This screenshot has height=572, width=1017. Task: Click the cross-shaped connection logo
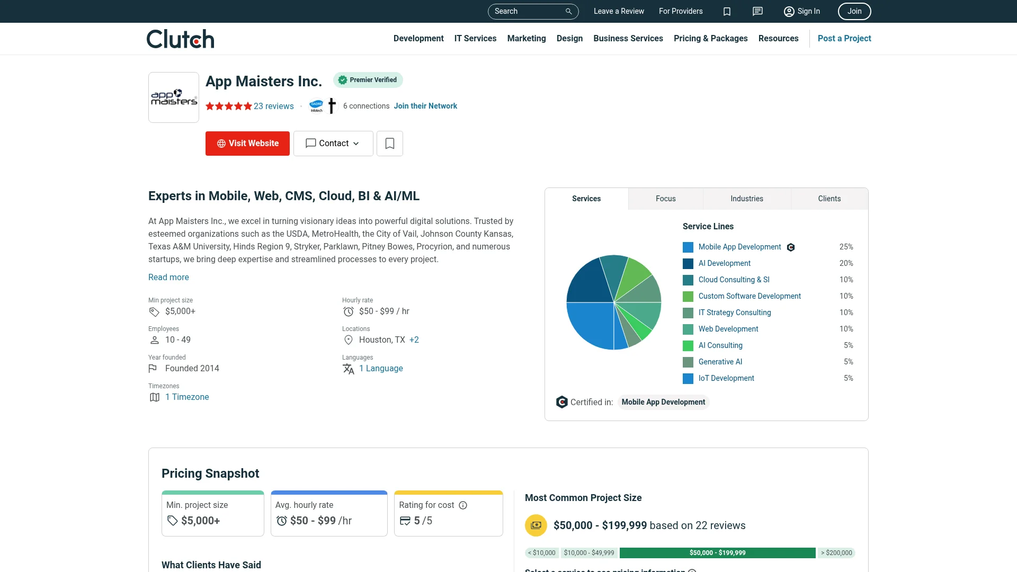(x=332, y=106)
